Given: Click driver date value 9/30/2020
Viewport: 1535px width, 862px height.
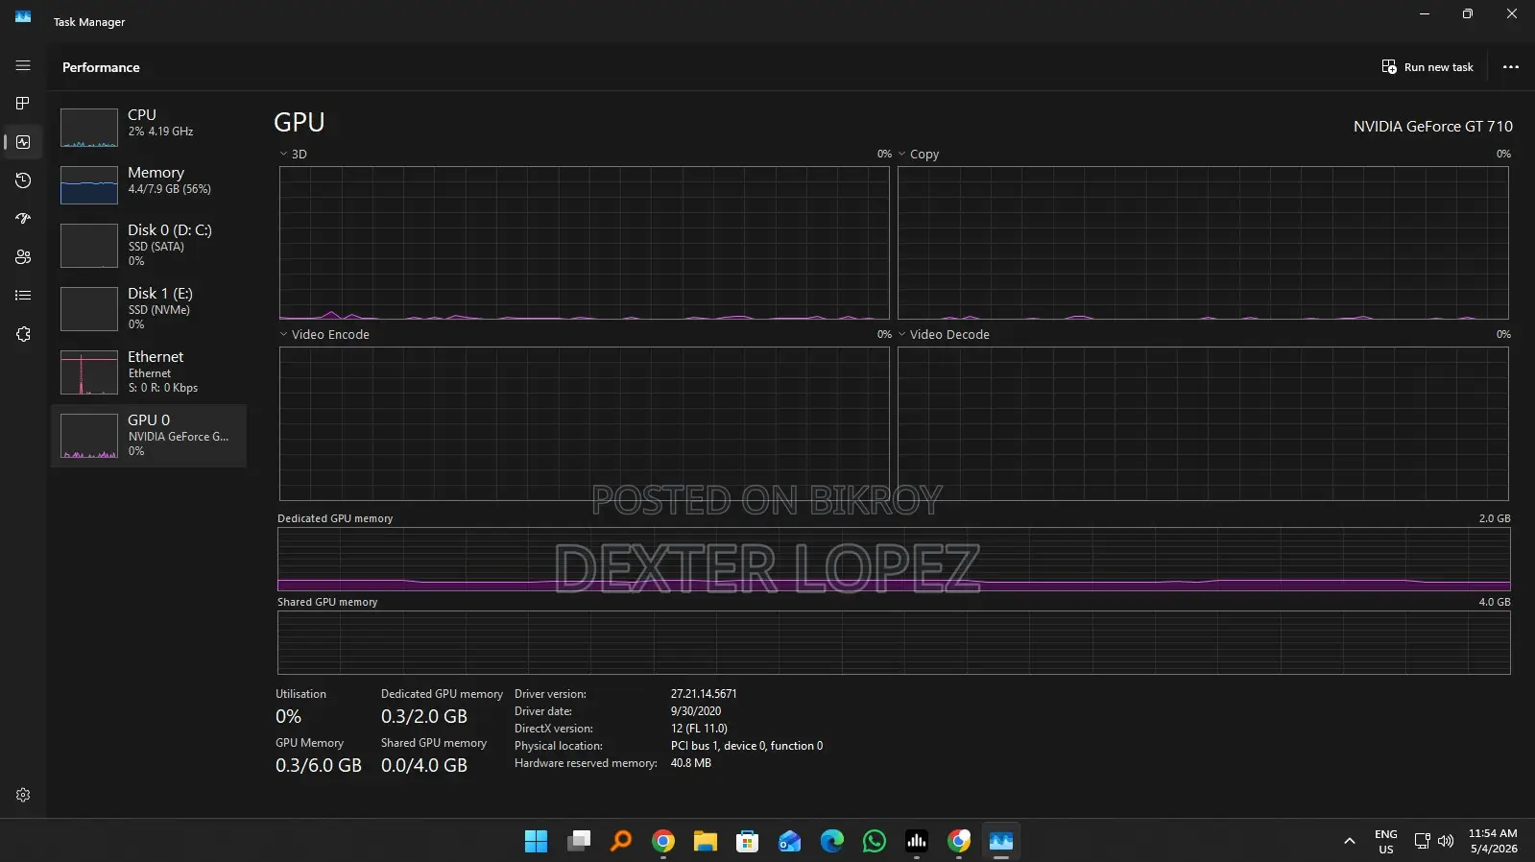Looking at the screenshot, I should click(x=696, y=711).
